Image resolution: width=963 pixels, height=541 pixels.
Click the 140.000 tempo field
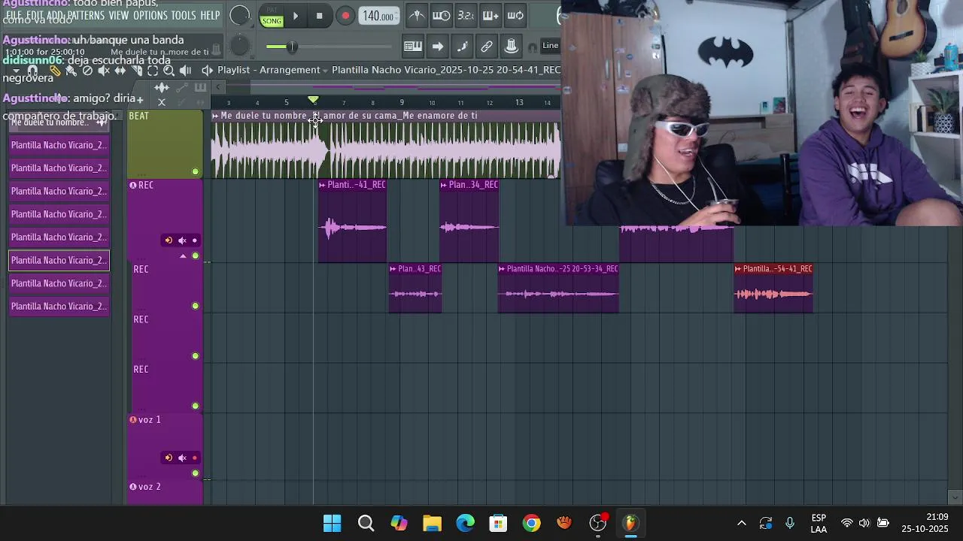(379, 16)
